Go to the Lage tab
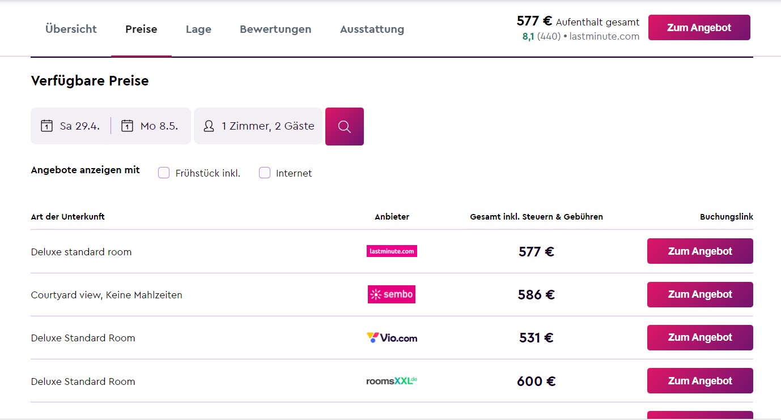The height and width of the screenshot is (420, 781). (x=198, y=29)
